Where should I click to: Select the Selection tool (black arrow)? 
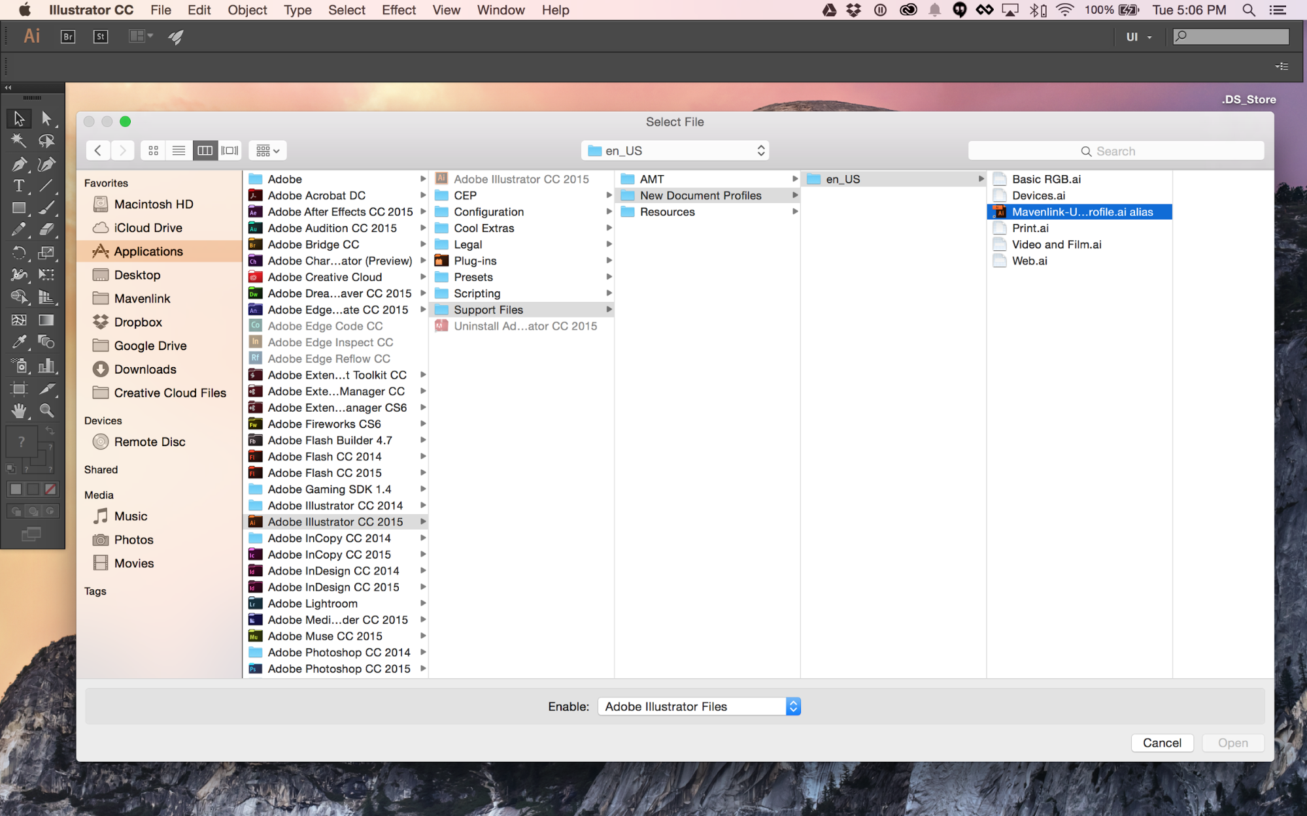(18, 118)
